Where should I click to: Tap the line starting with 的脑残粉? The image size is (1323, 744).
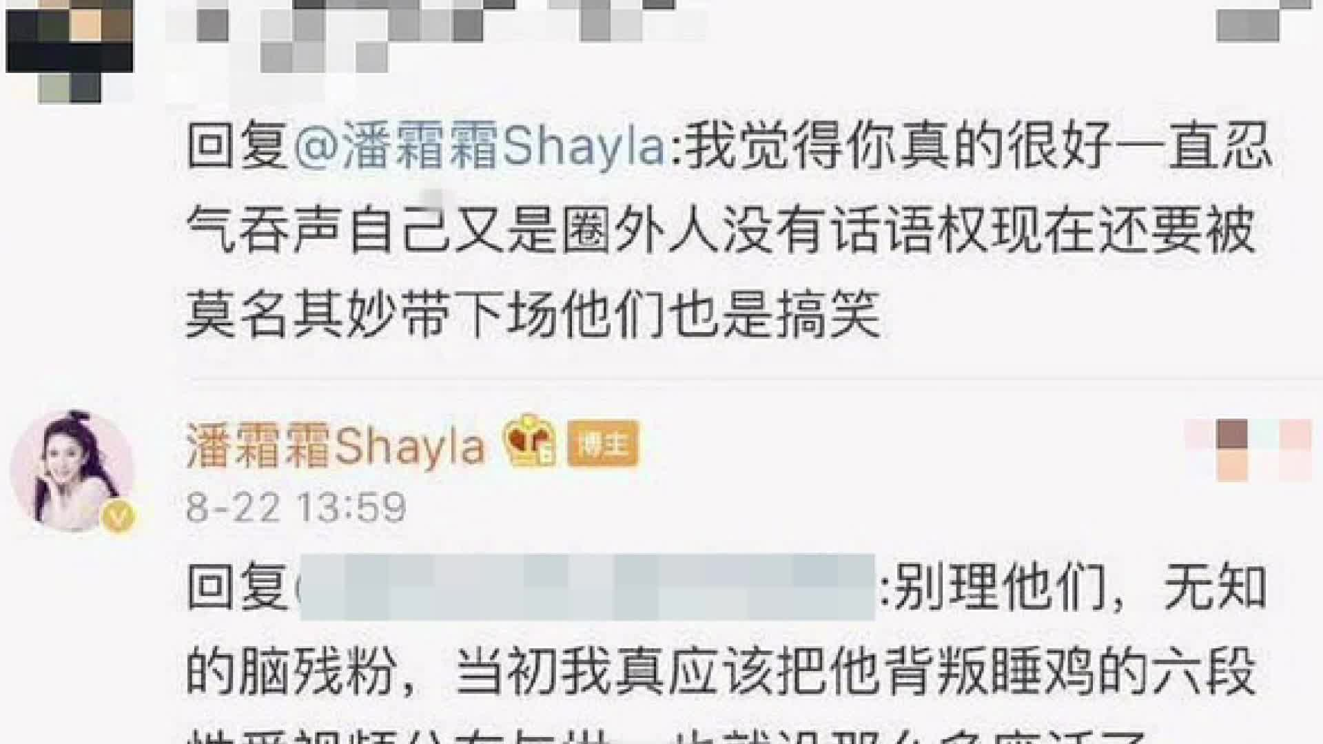[721, 670]
